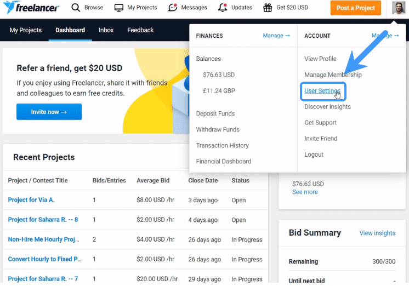Choose Withdraw Funds in Finances menu
Screen dimensions: 409x286
(218, 129)
